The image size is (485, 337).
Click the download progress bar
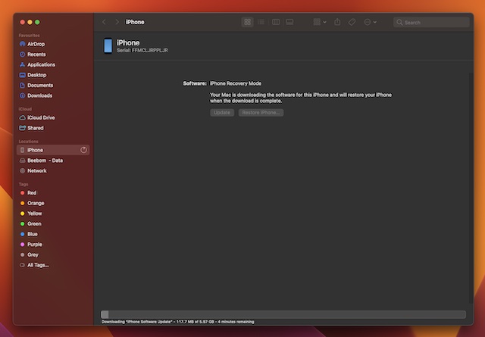coord(283,314)
